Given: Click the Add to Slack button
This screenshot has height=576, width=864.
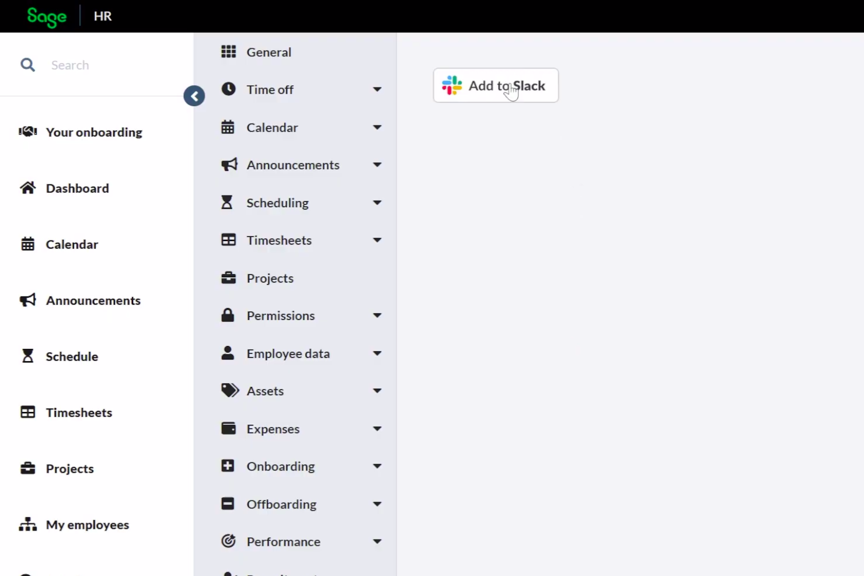Looking at the screenshot, I should click(x=496, y=86).
